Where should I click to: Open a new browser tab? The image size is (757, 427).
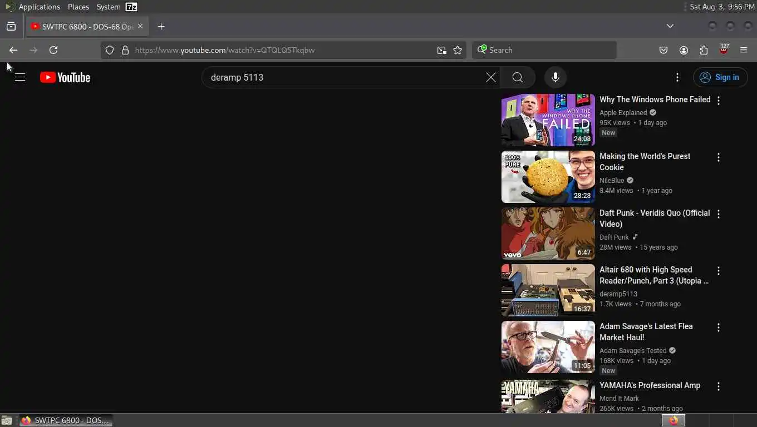[x=161, y=26]
